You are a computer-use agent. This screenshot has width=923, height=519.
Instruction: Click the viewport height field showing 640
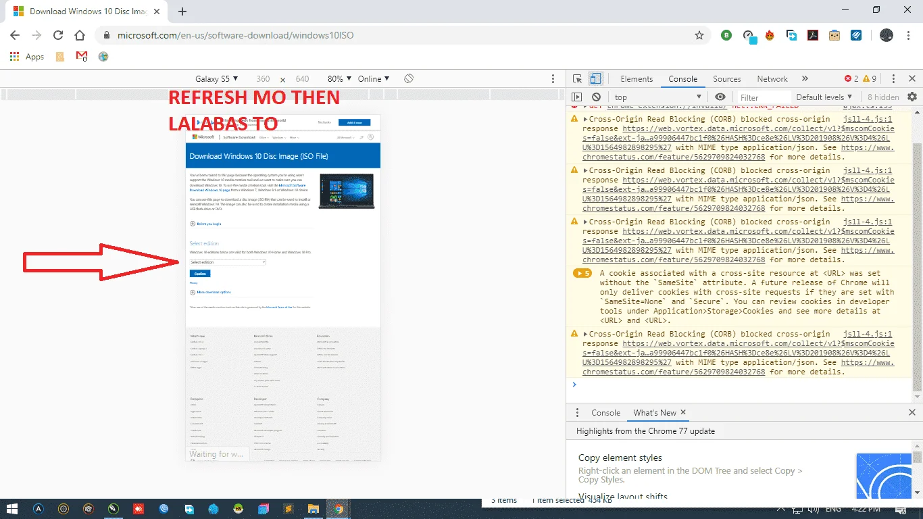pyautogui.click(x=302, y=79)
